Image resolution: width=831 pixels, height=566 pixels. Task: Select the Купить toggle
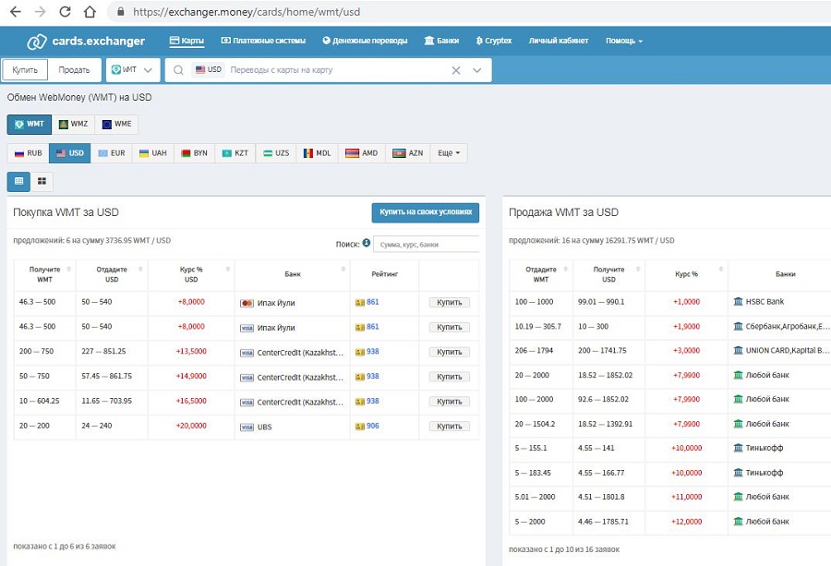point(25,70)
